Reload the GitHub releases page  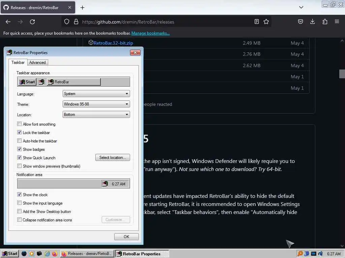pyautogui.click(x=32, y=22)
